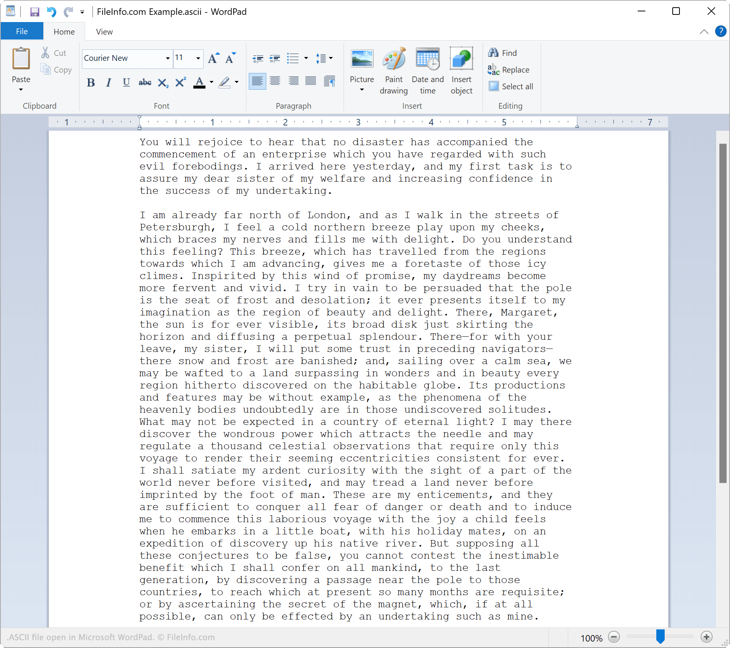Expand the line spacing options dropdown
Viewport: 730px width, 648px height.
click(x=330, y=58)
